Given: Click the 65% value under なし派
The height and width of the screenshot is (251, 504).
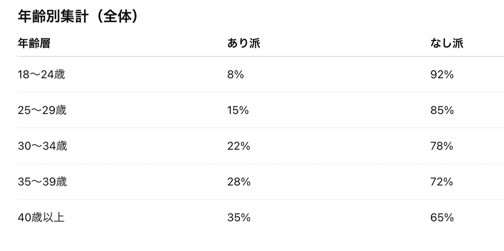Looking at the screenshot, I should 442,218.
